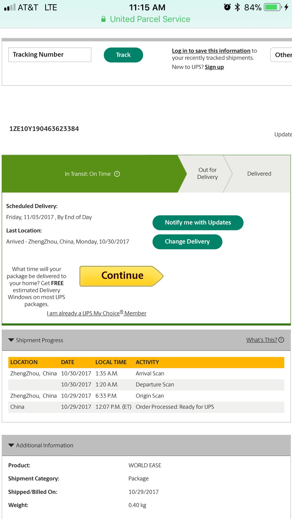Click the LOCATION column header

(x=24, y=362)
